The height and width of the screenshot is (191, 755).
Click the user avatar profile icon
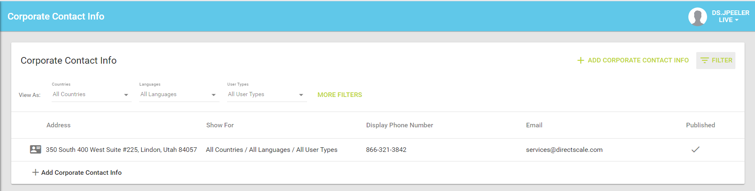click(x=697, y=17)
